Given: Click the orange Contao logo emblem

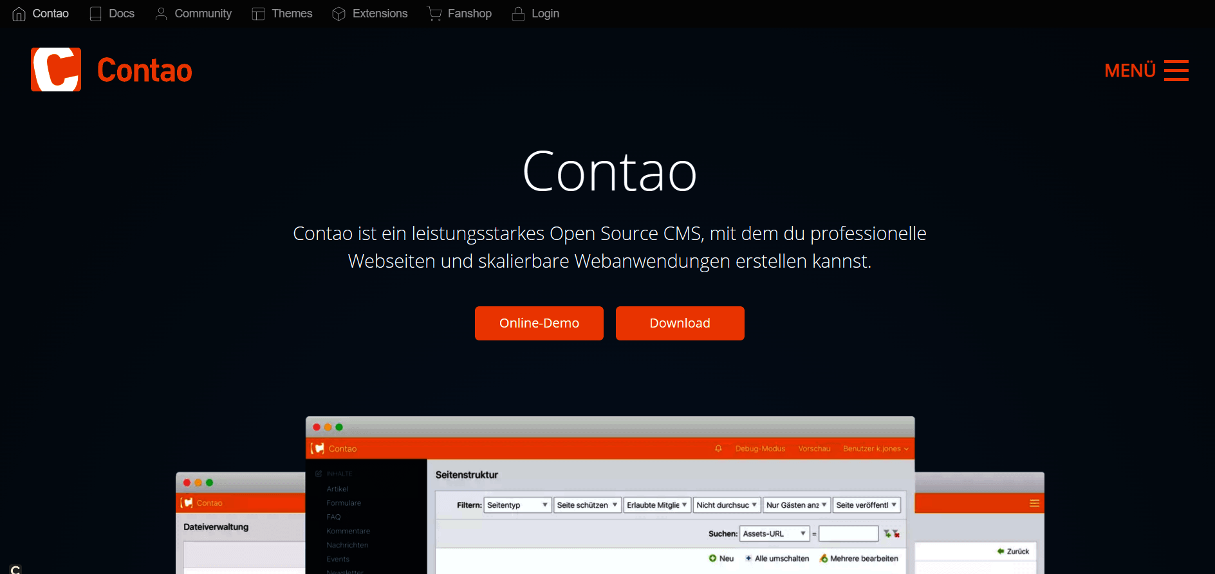Looking at the screenshot, I should pos(56,69).
